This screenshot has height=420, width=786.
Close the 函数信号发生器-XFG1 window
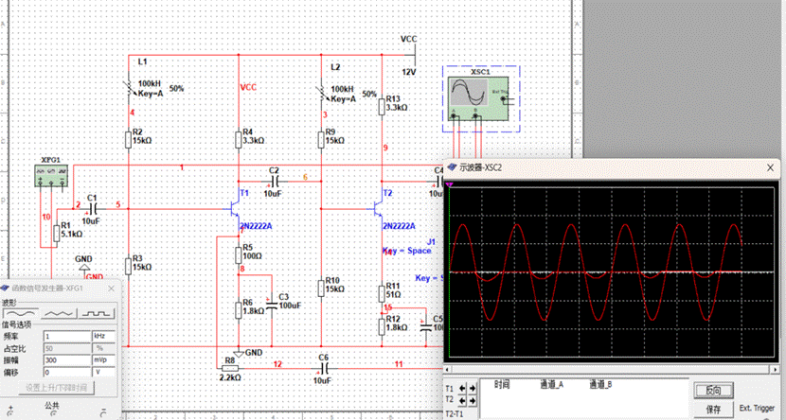(x=112, y=289)
